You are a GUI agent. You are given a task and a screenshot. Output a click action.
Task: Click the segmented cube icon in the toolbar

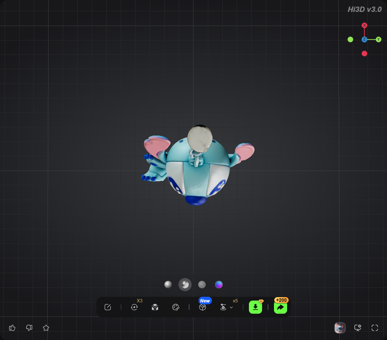coord(155,307)
